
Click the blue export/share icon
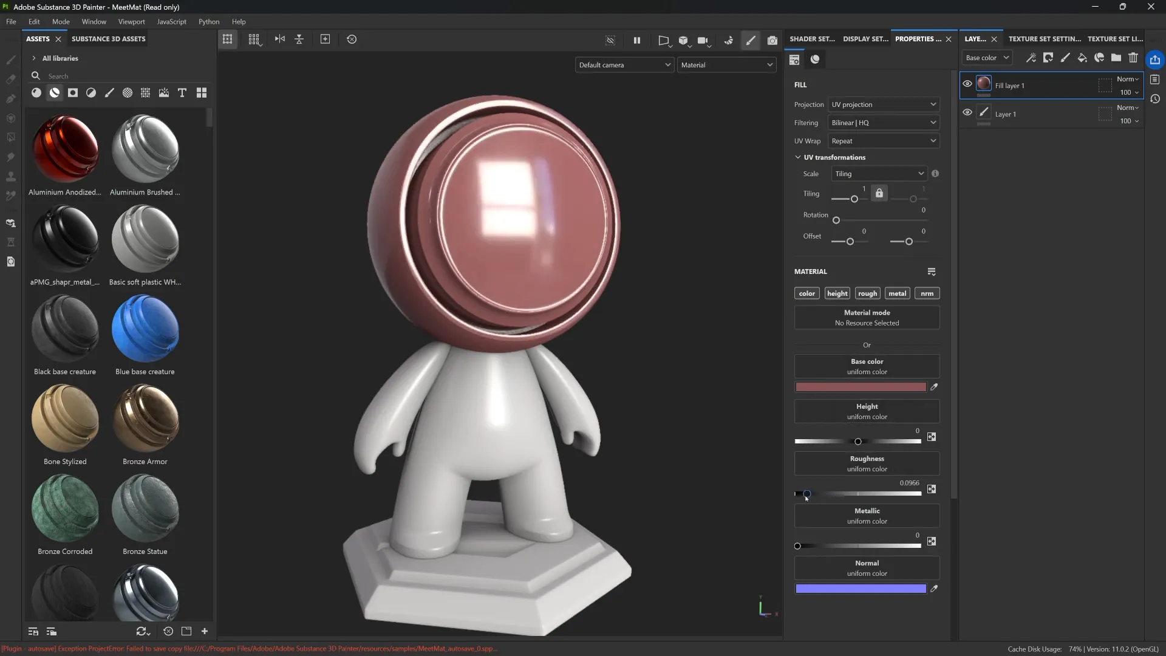click(x=1155, y=60)
